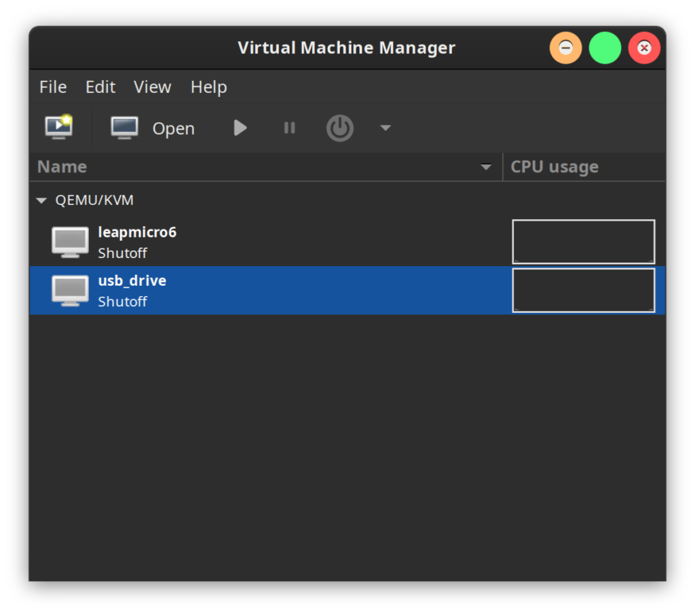Open the Help menu

point(208,87)
